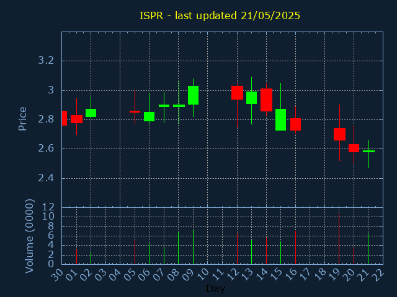Select day label 09 on the x-axis
397x297 pixels.
189,275
